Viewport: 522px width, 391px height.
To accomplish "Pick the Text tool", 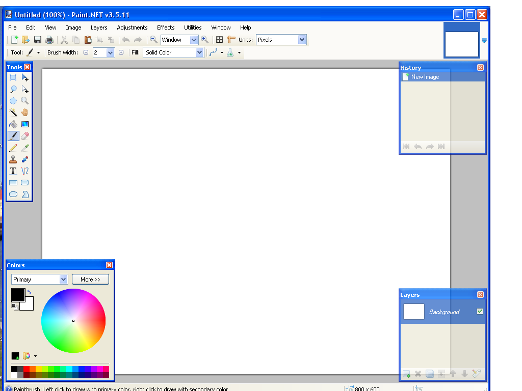I will (13, 171).
